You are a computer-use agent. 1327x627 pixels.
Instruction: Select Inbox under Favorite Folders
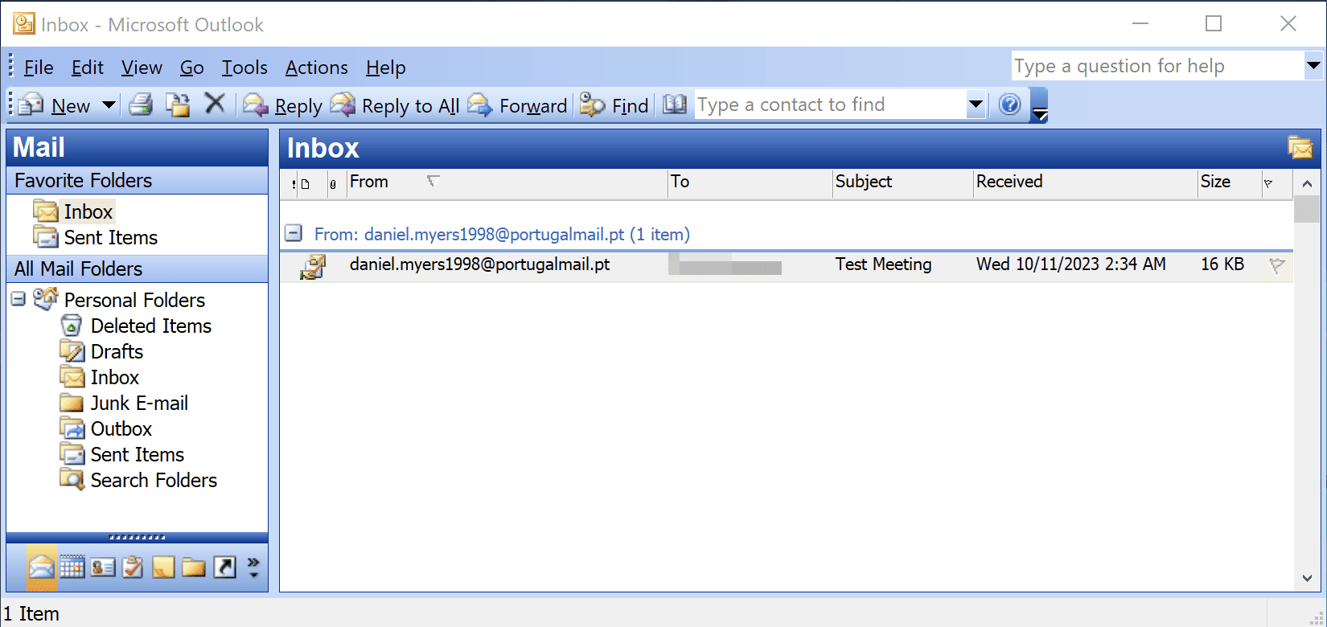click(x=74, y=211)
